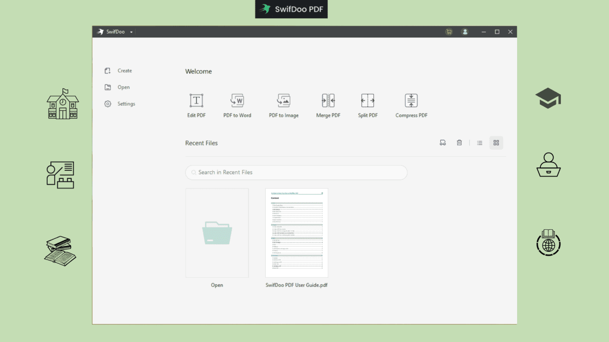Click the Split PDF label
Image resolution: width=609 pixels, height=342 pixels.
click(x=368, y=115)
